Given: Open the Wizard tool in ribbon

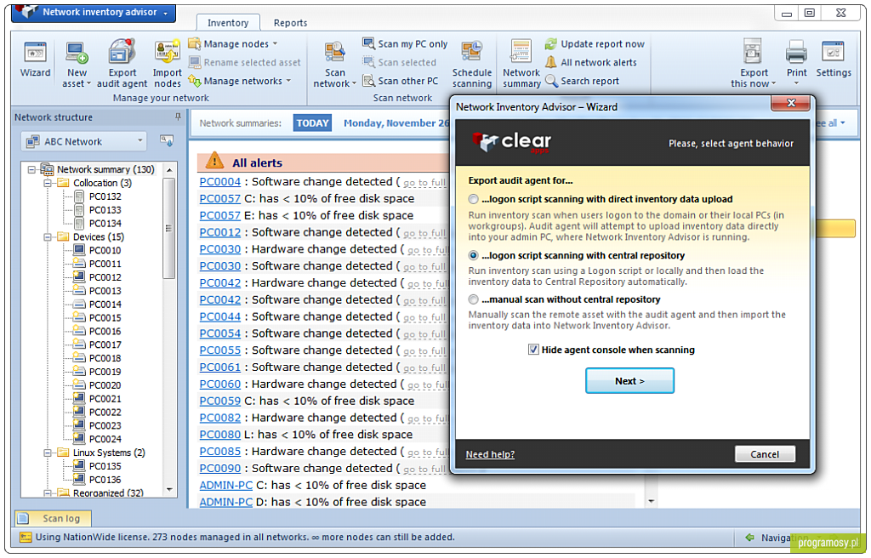Looking at the screenshot, I should pyautogui.click(x=35, y=60).
